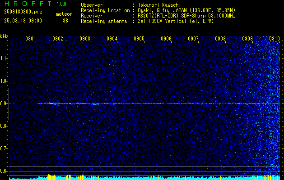Click the 0905 time marker
The height and width of the screenshot is (180, 284).
tap(139, 38)
